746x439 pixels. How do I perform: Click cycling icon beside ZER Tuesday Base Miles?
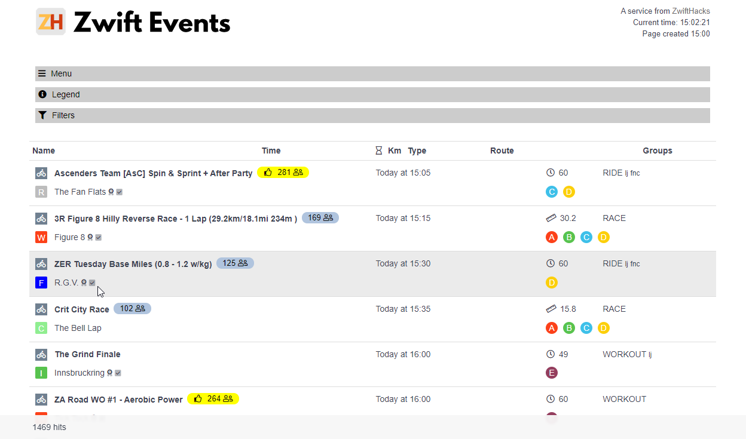pos(41,264)
